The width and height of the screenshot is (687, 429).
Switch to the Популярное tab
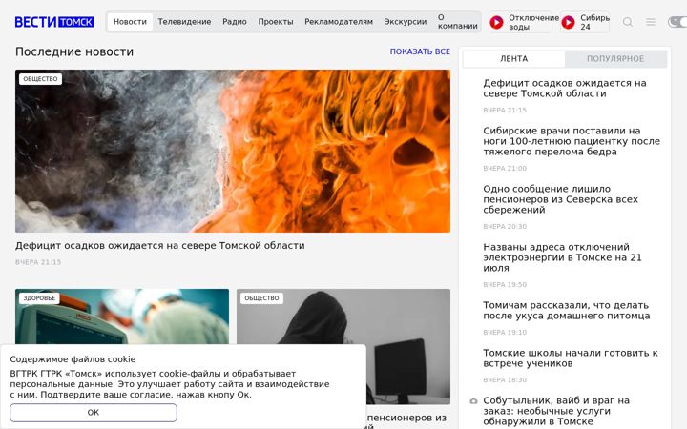click(615, 59)
